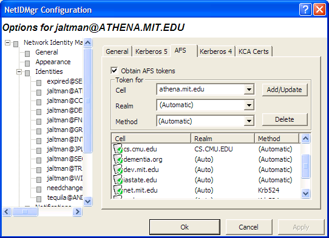Click the cs.cmu.edu token icon

click(x=118, y=148)
